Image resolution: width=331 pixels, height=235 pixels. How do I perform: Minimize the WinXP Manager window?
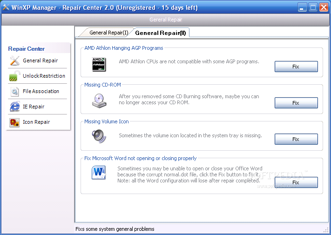point(302,7)
